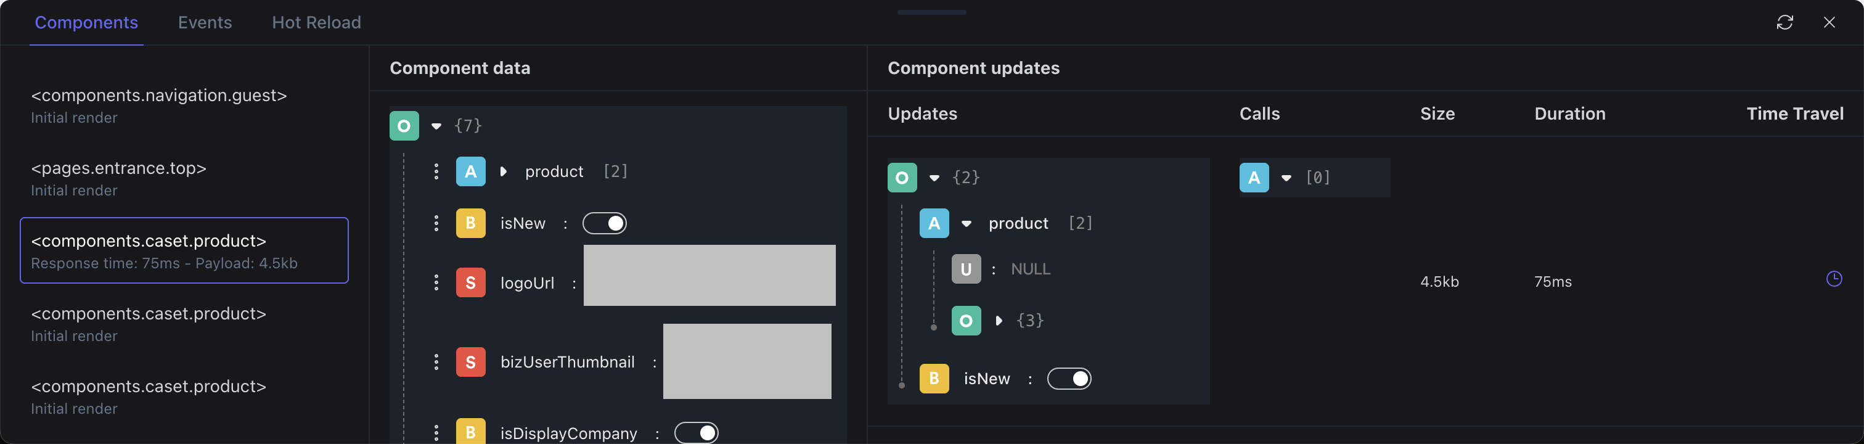Open options menu dots for isNew row
This screenshot has height=444, width=1864.
click(436, 223)
